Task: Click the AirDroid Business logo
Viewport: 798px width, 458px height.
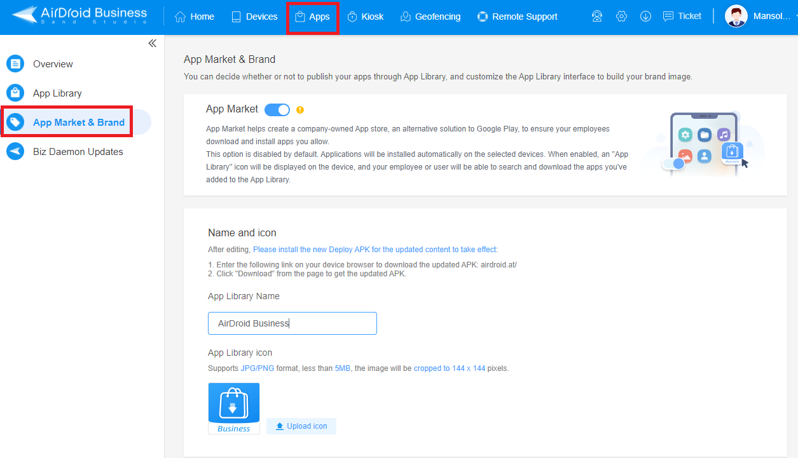Action: tap(80, 15)
